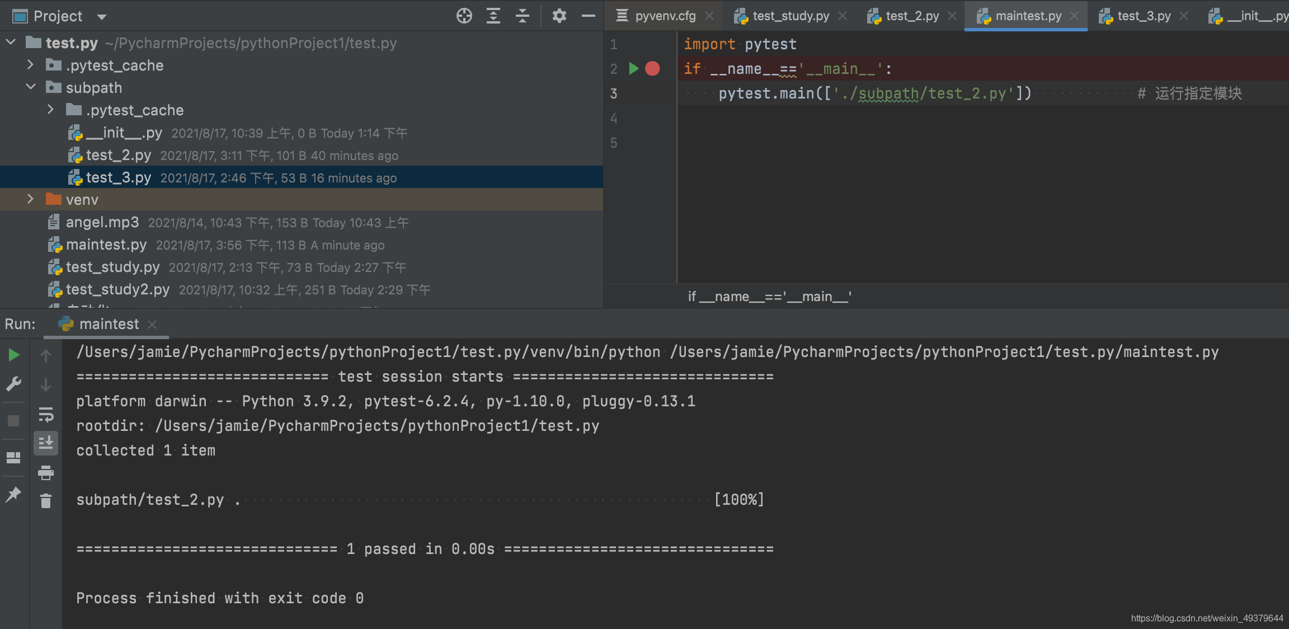Toggle scroll to end in console
This screenshot has height=629, width=1289.
pos(46,443)
